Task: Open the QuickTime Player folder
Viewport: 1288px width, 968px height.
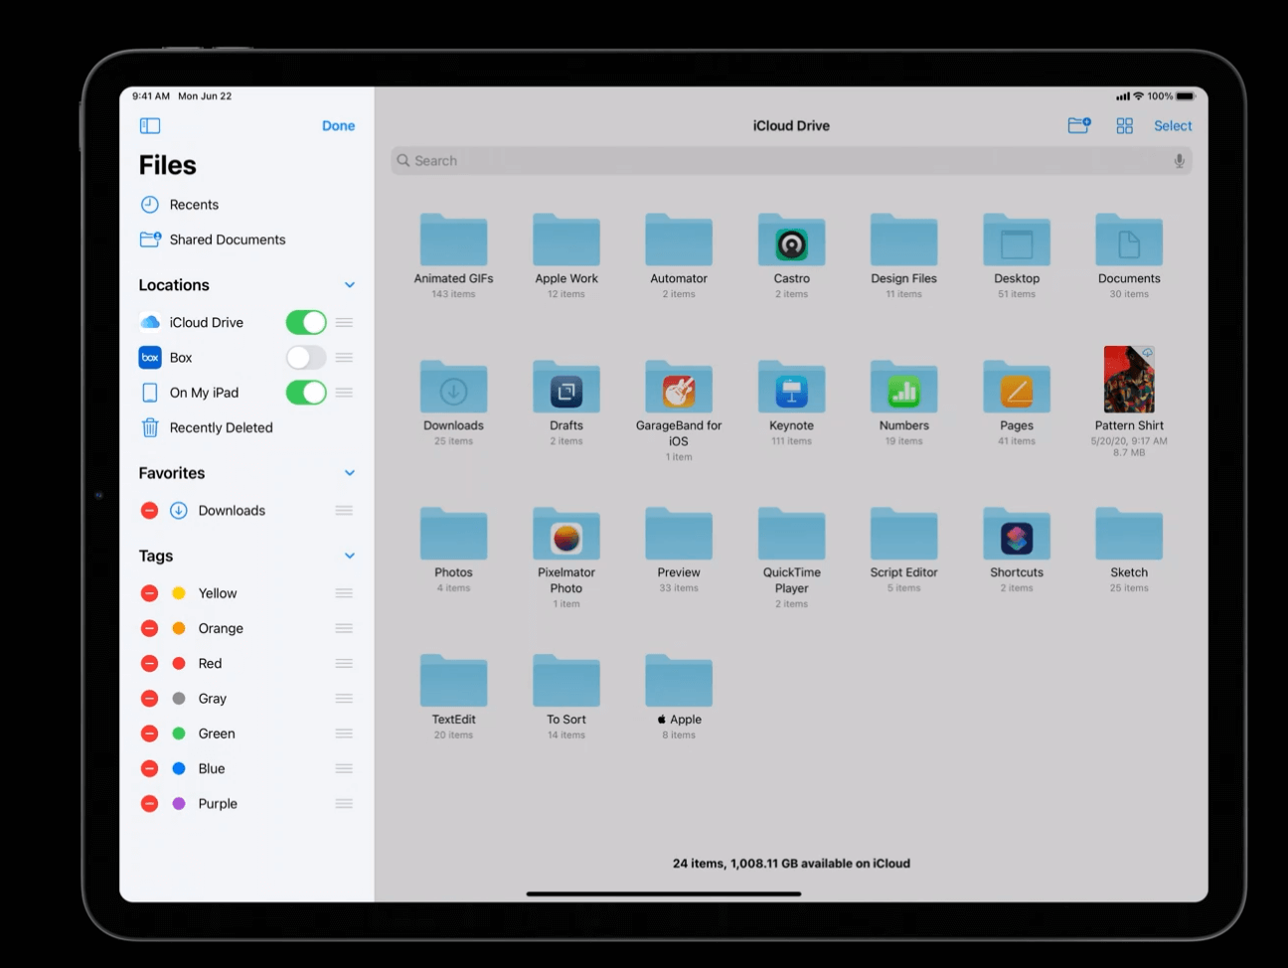Action: 792,534
